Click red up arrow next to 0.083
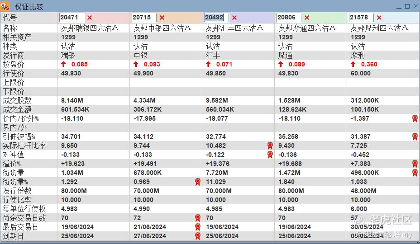The width and height of the screenshot is (420, 244). pyautogui.click(x=136, y=64)
